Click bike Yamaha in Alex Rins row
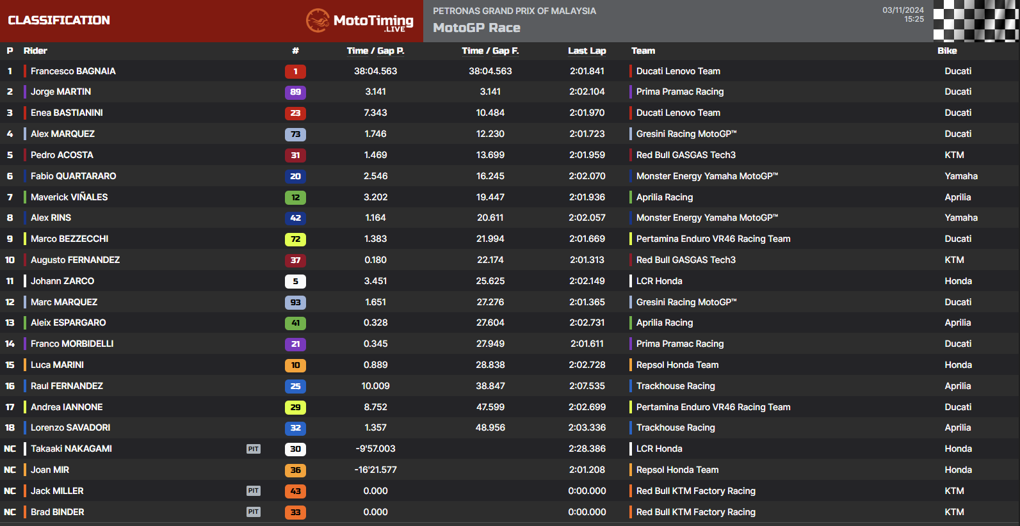 961,218
